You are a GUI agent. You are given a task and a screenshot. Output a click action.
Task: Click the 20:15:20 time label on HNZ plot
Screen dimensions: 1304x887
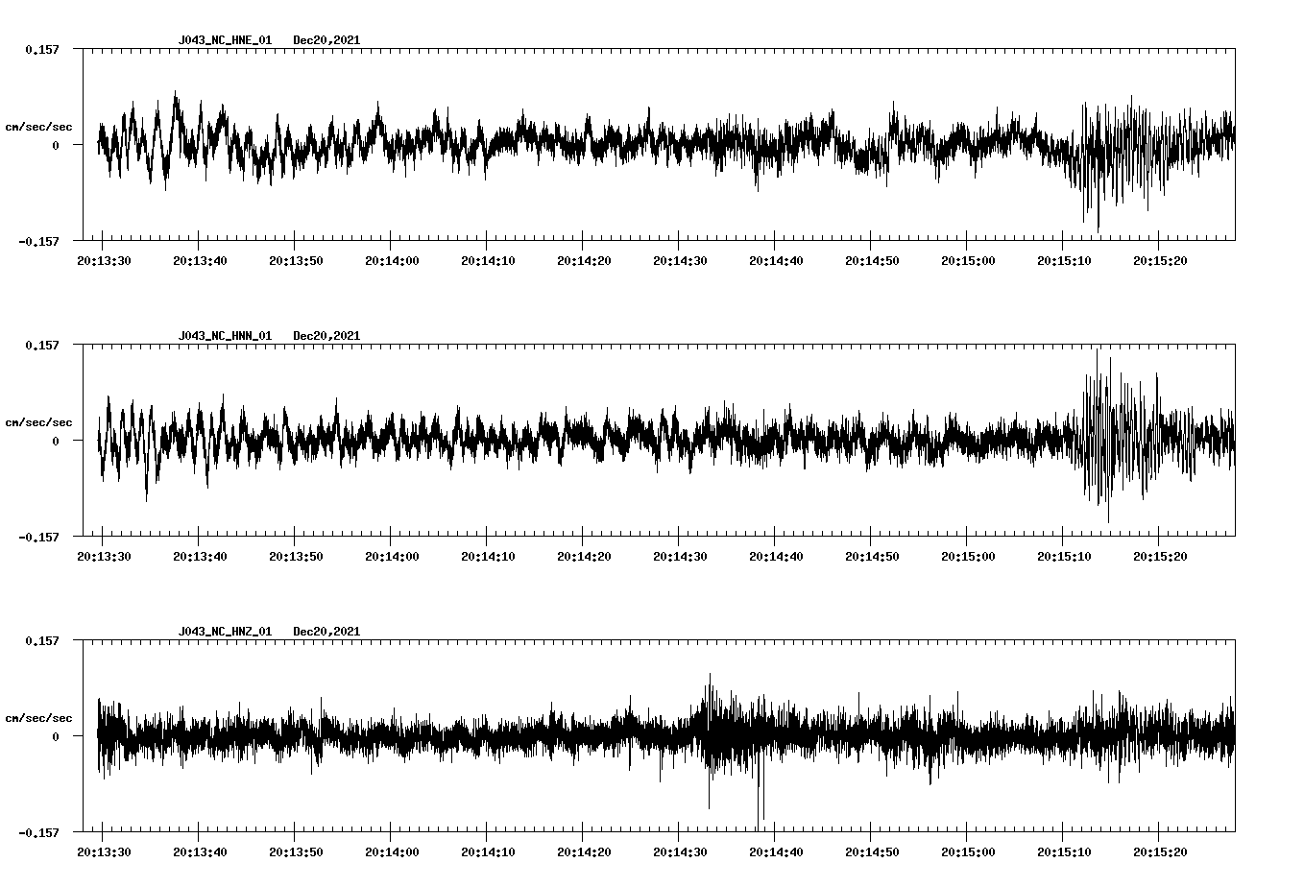pyautogui.click(x=1159, y=851)
